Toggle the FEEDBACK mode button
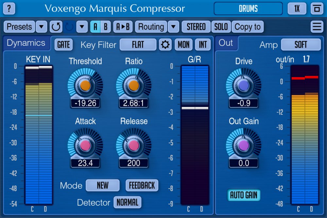 tap(142, 185)
